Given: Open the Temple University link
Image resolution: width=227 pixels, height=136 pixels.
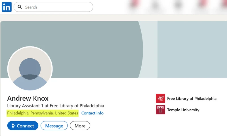Looking at the screenshot, I should coord(183,110).
